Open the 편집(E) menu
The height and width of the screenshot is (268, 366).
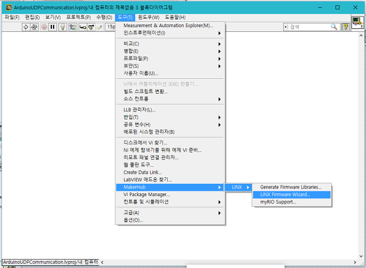tap(32, 17)
